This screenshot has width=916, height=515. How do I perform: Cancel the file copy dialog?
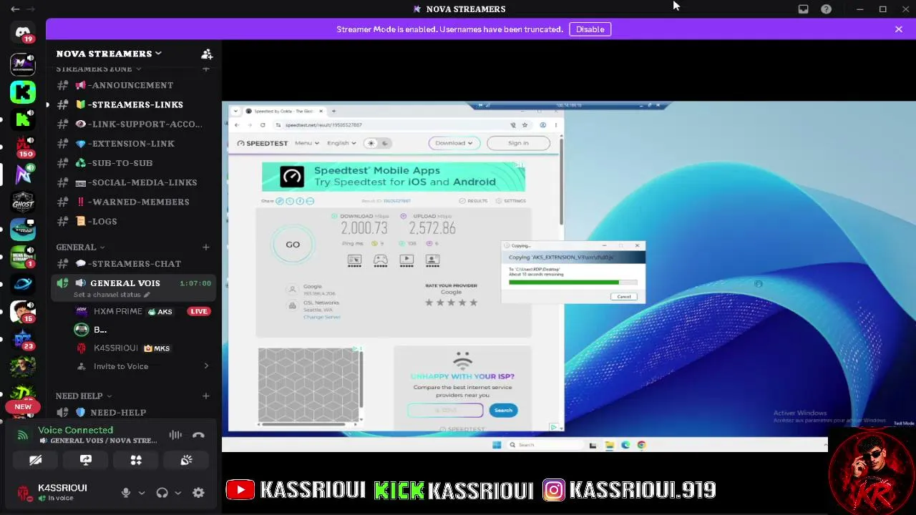pos(624,297)
